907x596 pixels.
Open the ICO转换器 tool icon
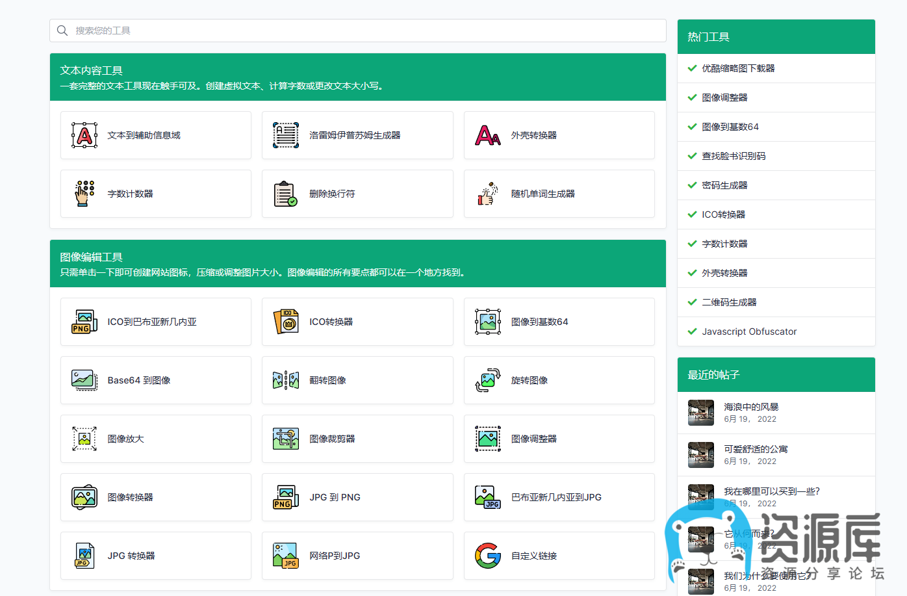286,322
